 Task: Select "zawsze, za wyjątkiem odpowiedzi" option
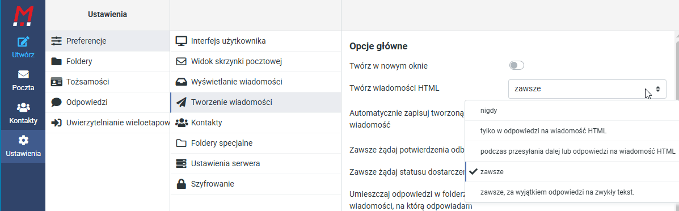(572, 192)
